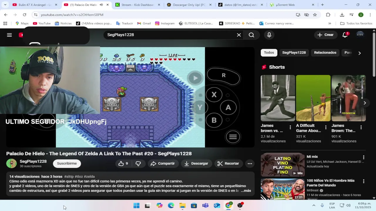Open options for A Difficult Game short

pos(325,127)
